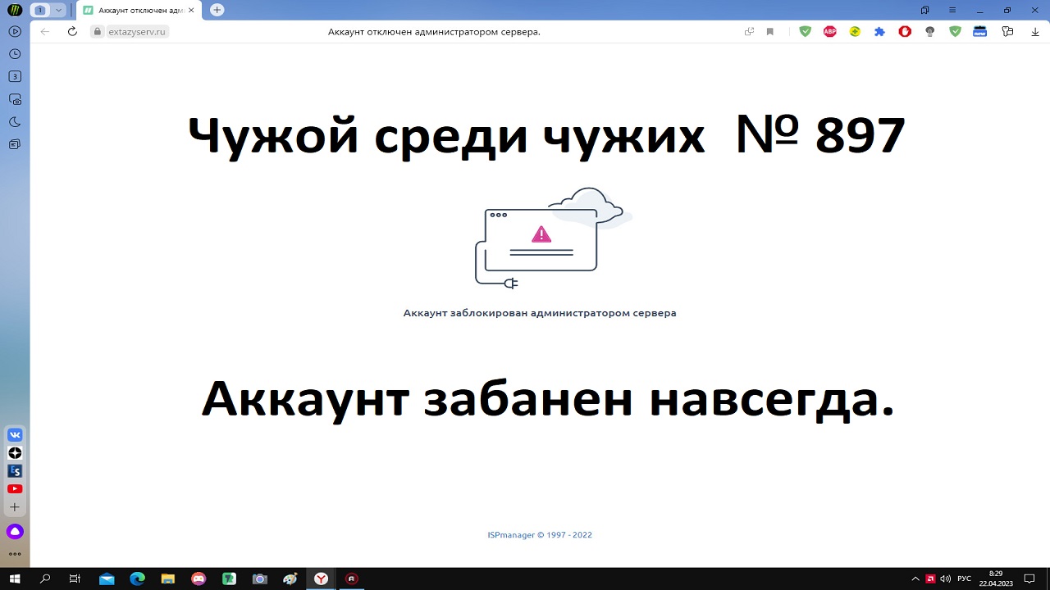The width and height of the screenshot is (1050, 590).
Task: Open the sidebar three-dots more options
Action: coord(15,555)
